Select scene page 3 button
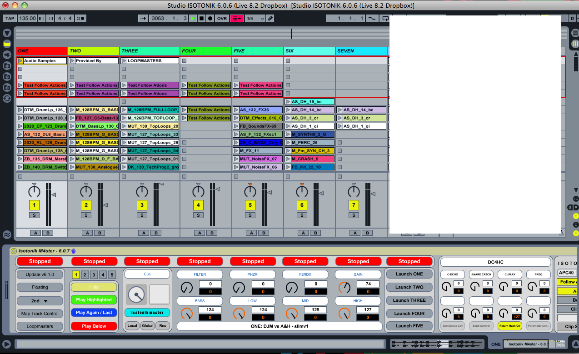This screenshot has width=579, height=354. coord(94,274)
